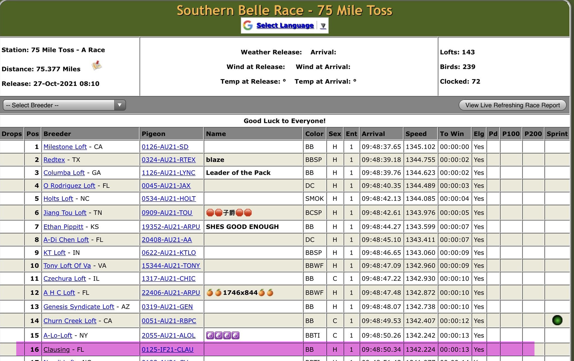Expand language selector arrow
This screenshot has height=361, width=574.
click(x=323, y=26)
